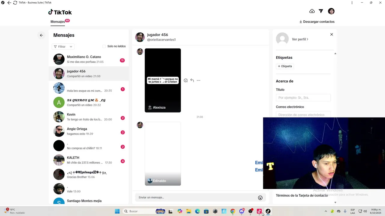This screenshot has width=385, height=216.
Task: Open the Santiago Montes mejia conversation
Action: tap(89, 200)
